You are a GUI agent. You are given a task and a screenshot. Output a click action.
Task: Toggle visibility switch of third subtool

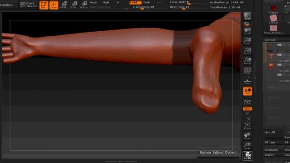279,65
